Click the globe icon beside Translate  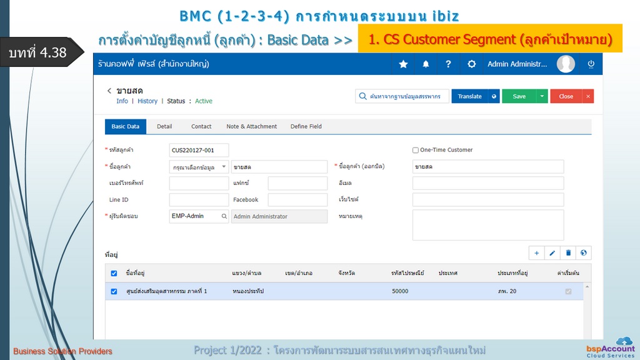tap(494, 96)
